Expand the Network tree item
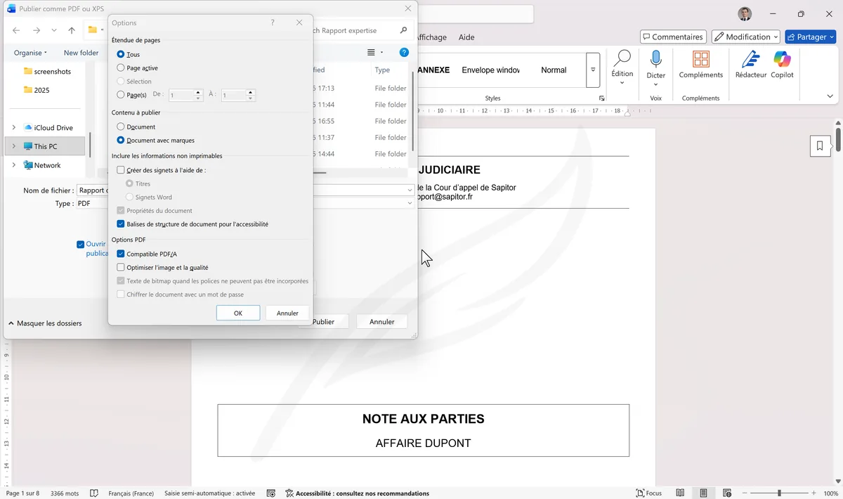843x499 pixels. click(14, 164)
